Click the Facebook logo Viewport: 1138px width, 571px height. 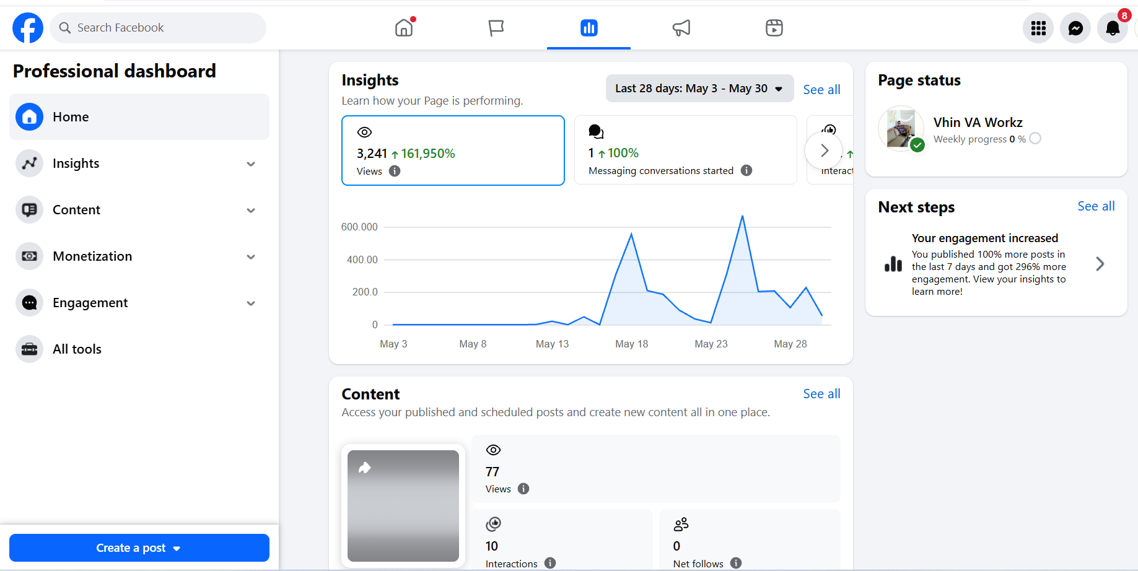click(x=28, y=28)
